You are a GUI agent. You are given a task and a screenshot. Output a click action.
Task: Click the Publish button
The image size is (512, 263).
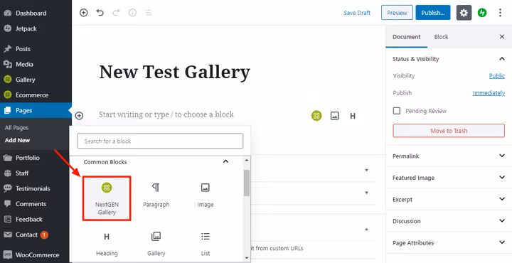[433, 13]
